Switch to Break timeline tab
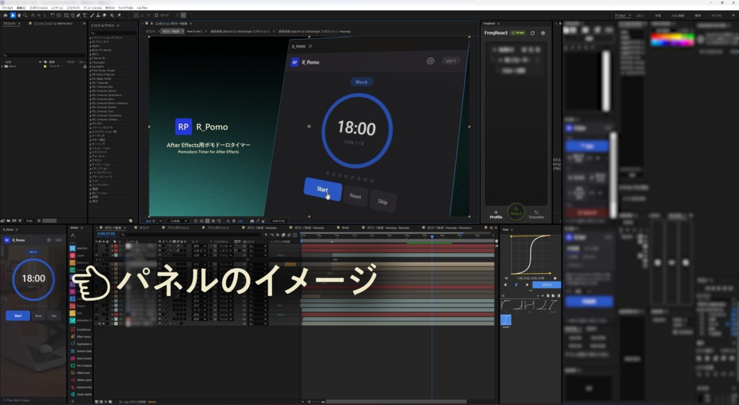The height and width of the screenshot is (405, 739). click(x=346, y=228)
